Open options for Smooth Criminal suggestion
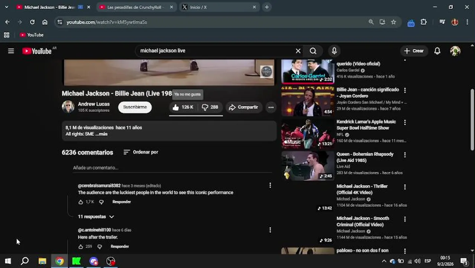The image size is (475, 268). tap(405, 219)
